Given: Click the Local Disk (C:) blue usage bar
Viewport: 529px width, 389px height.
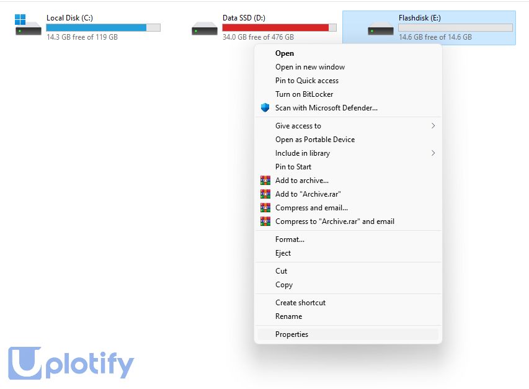Looking at the screenshot, I should point(96,27).
